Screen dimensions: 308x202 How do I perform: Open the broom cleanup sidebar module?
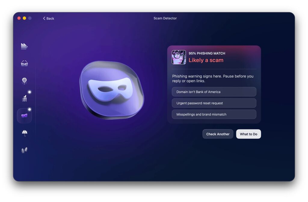pyautogui.click(x=24, y=98)
